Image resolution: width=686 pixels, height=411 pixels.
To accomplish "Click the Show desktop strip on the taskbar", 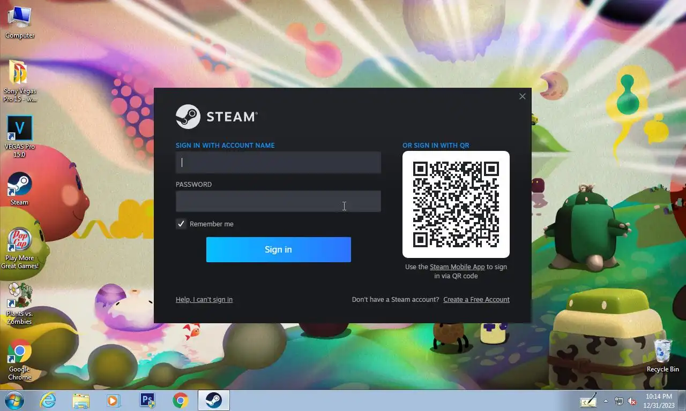I will pos(682,401).
